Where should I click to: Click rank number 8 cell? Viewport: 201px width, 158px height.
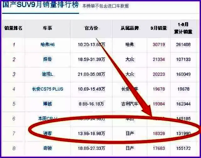click(14, 148)
